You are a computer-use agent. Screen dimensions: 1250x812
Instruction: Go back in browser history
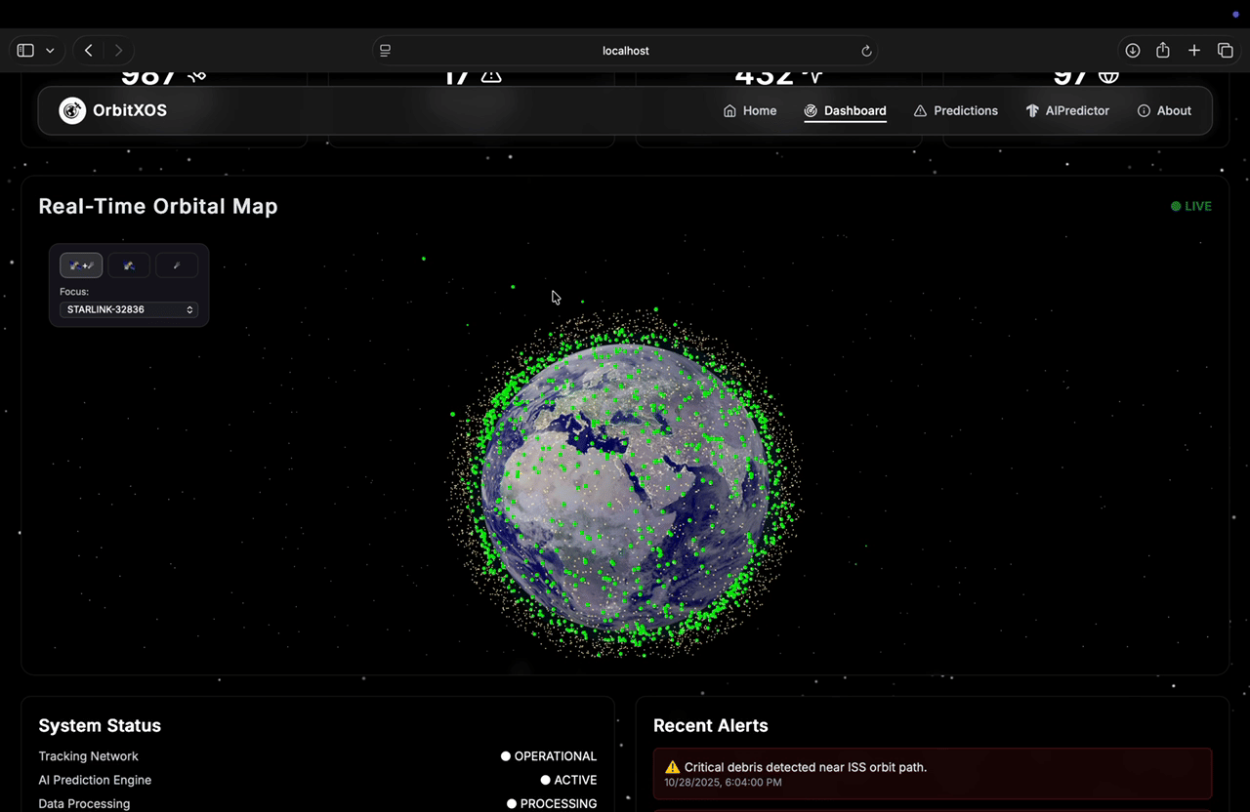pos(89,51)
